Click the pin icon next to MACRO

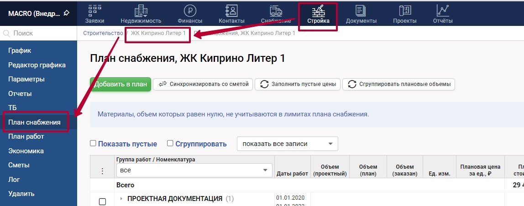pos(67,13)
